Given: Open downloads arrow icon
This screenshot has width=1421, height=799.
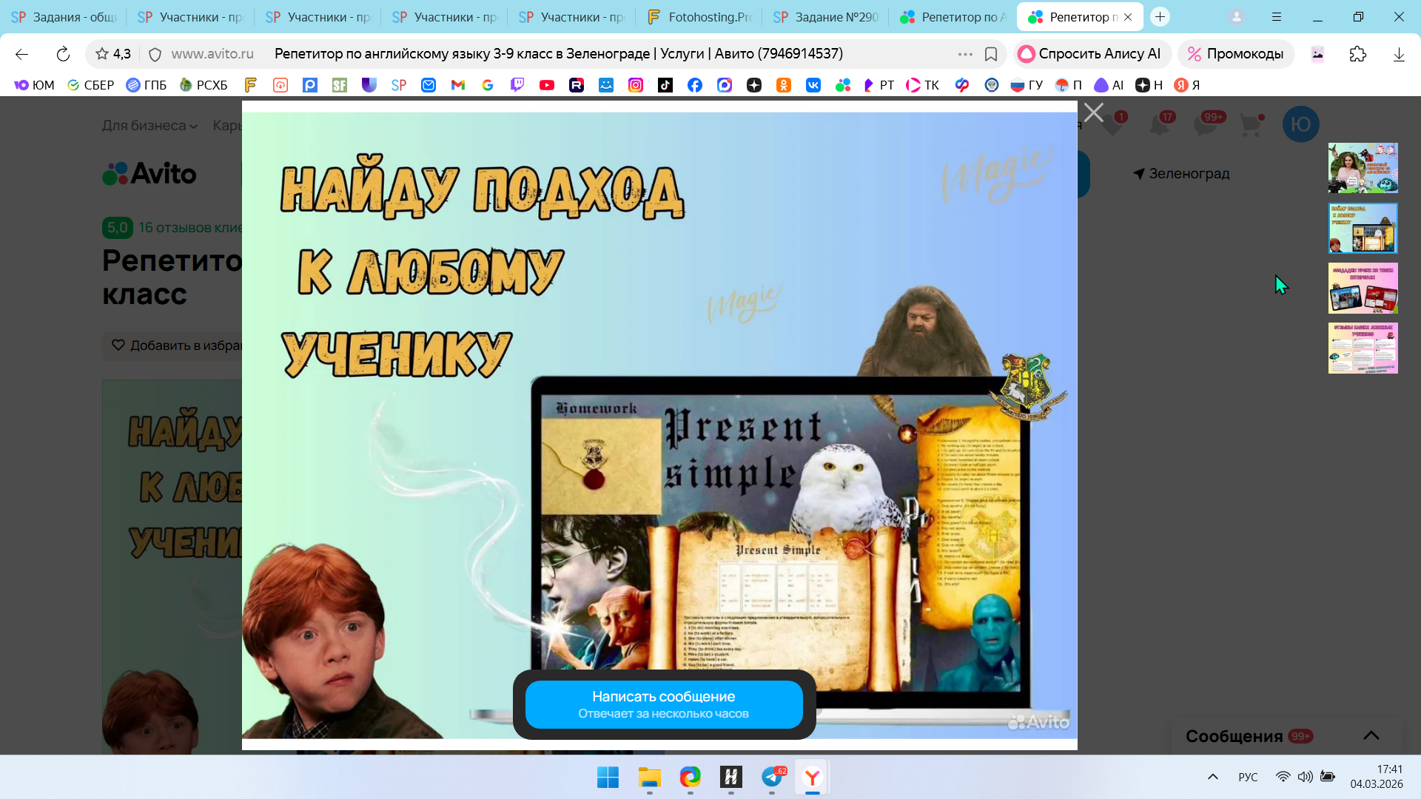Looking at the screenshot, I should click(1398, 54).
